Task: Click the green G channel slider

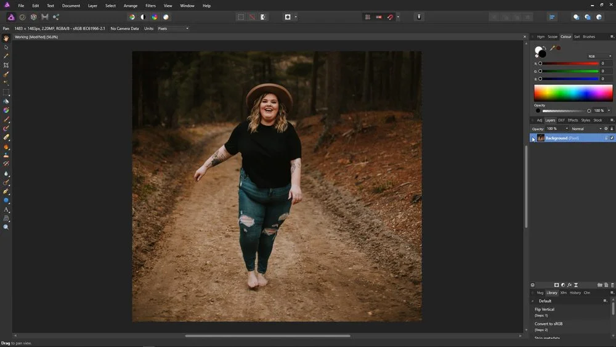Action: (569, 71)
